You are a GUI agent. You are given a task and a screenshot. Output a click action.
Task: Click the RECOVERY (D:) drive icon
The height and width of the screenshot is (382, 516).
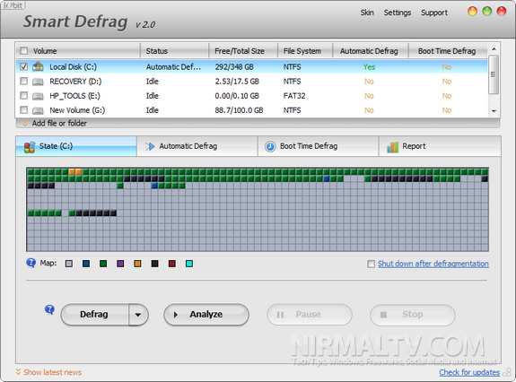coord(38,82)
